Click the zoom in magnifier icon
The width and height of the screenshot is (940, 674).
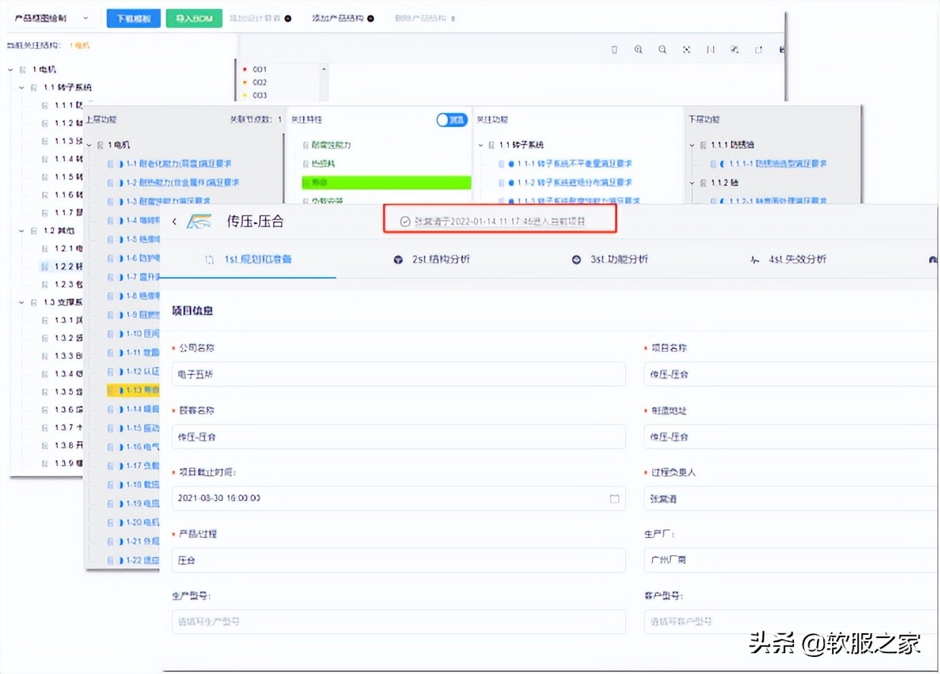[638, 49]
